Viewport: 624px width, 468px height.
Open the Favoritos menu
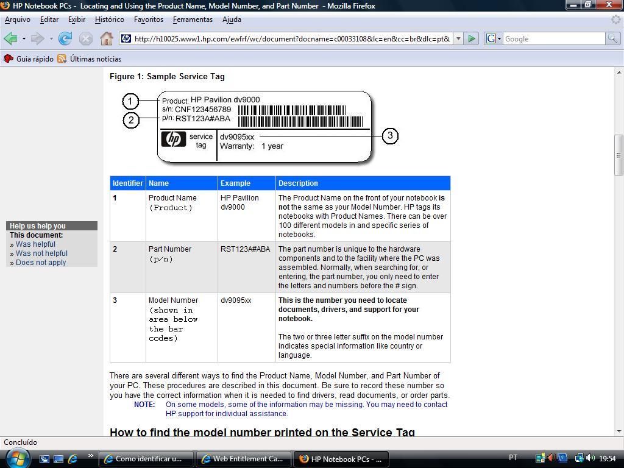(149, 19)
